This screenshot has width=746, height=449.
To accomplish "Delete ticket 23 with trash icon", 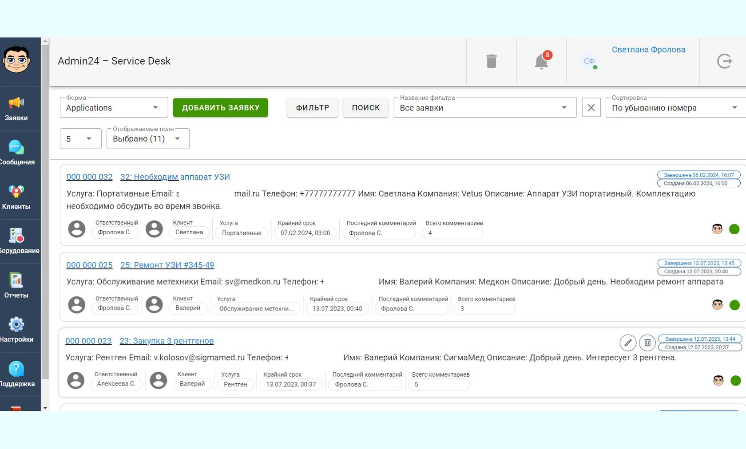I will (647, 343).
